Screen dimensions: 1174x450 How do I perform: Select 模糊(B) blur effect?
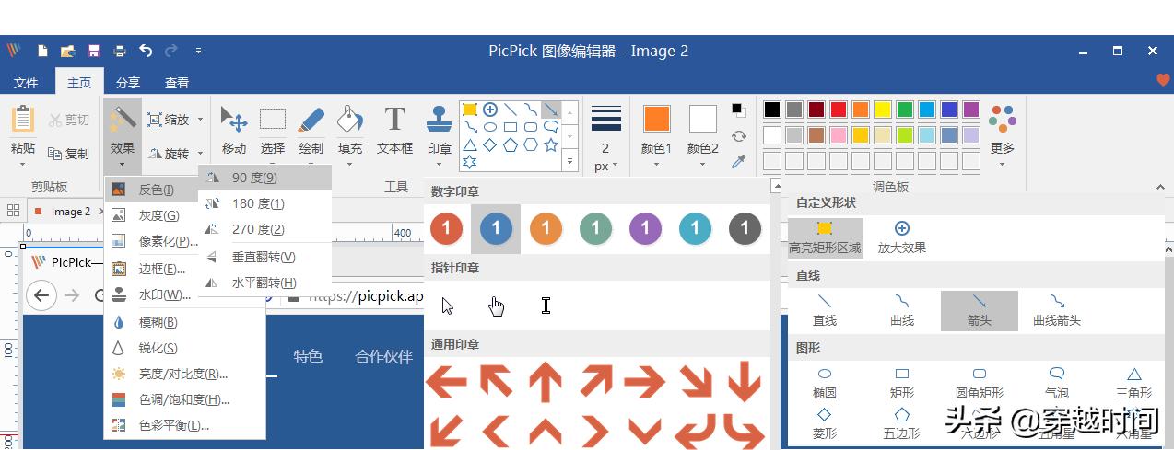click(185, 322)
